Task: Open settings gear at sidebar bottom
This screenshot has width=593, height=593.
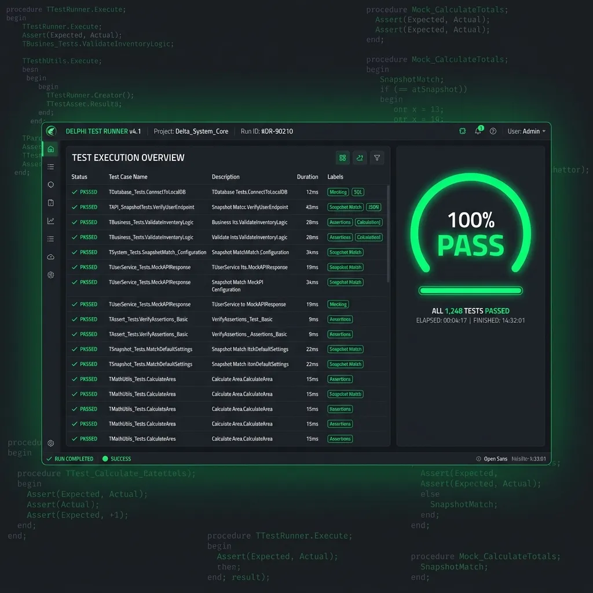Action: click(x=51, y=443)
